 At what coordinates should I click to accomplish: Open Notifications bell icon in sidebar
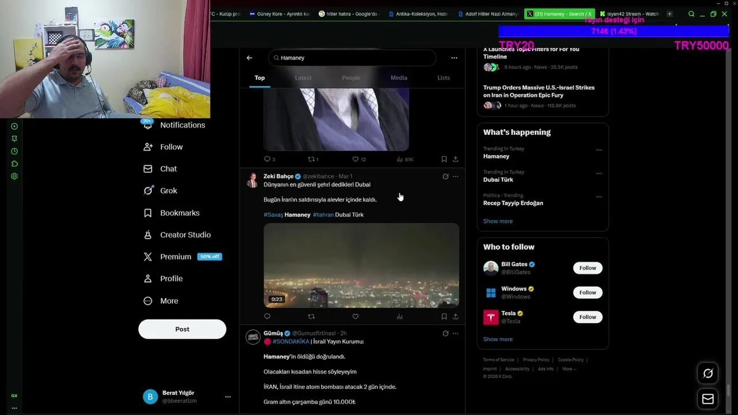148,124
